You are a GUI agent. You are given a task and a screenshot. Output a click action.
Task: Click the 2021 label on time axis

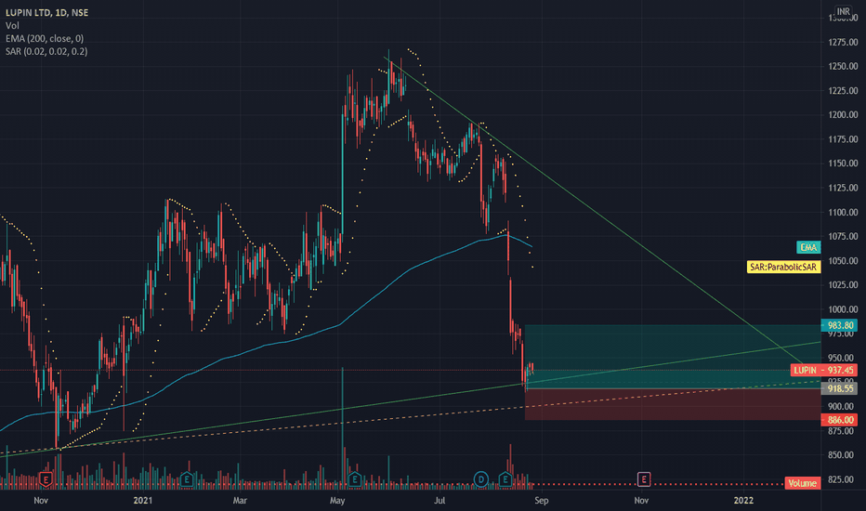point(142,501)
